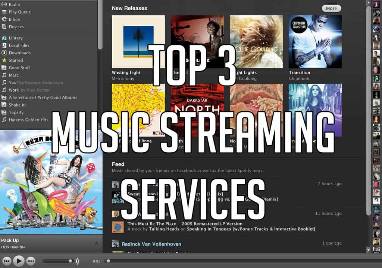Click the Transition album title link
382x268 pixels.
pos(300,73)
